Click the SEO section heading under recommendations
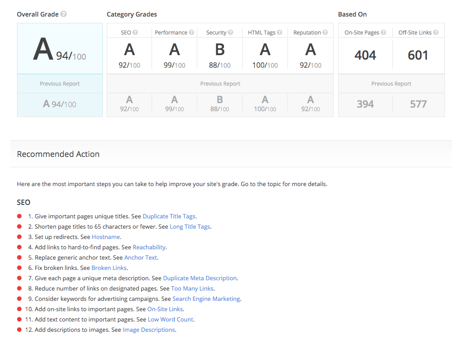461x339 pixels. (23, 202)
